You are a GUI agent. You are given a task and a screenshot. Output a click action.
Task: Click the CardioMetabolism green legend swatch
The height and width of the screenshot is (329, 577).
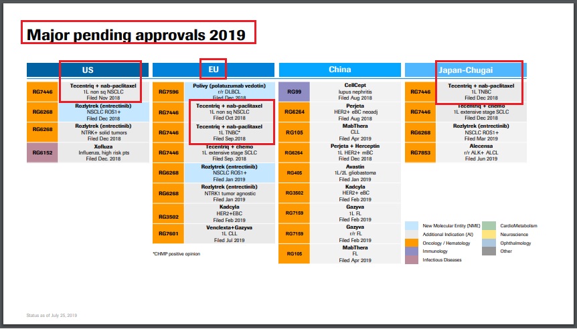tap(489, 226)
